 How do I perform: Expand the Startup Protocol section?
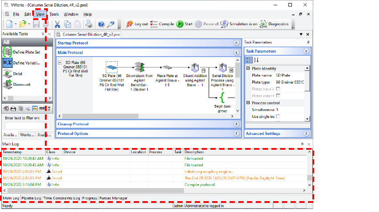[x=237, y=43]
